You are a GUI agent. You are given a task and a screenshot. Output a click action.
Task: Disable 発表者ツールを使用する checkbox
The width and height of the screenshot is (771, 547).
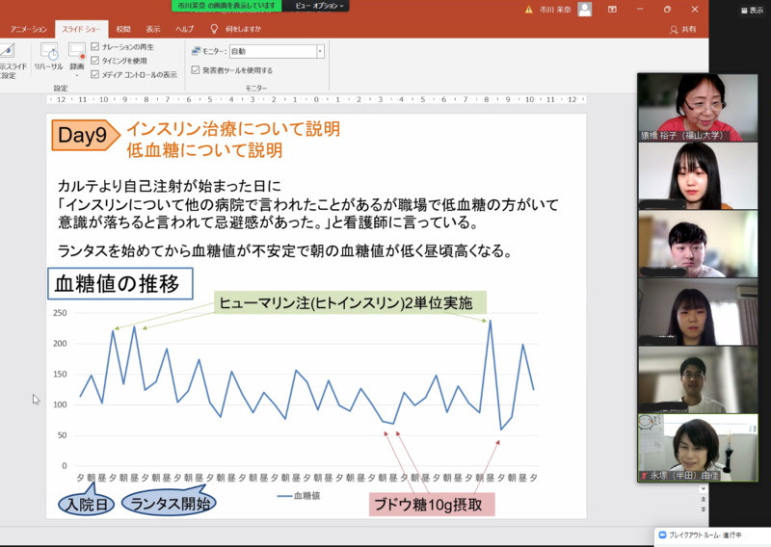click(x=196, y=70)
